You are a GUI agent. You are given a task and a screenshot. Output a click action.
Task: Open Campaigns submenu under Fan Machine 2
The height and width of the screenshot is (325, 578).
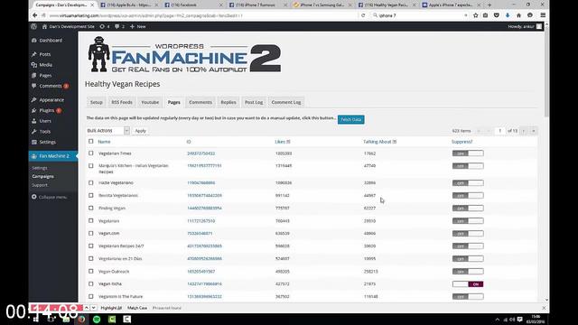[x=42, y=177]
